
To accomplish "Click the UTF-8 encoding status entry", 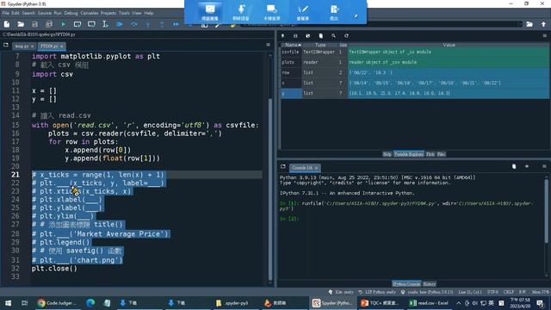I will pos(493,292).
